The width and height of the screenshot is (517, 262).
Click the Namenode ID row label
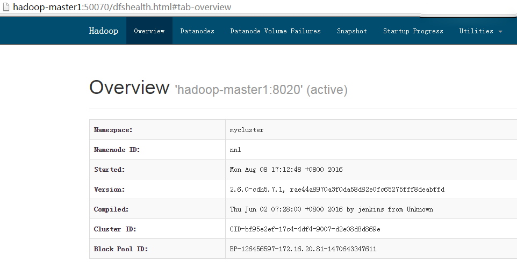117,150
